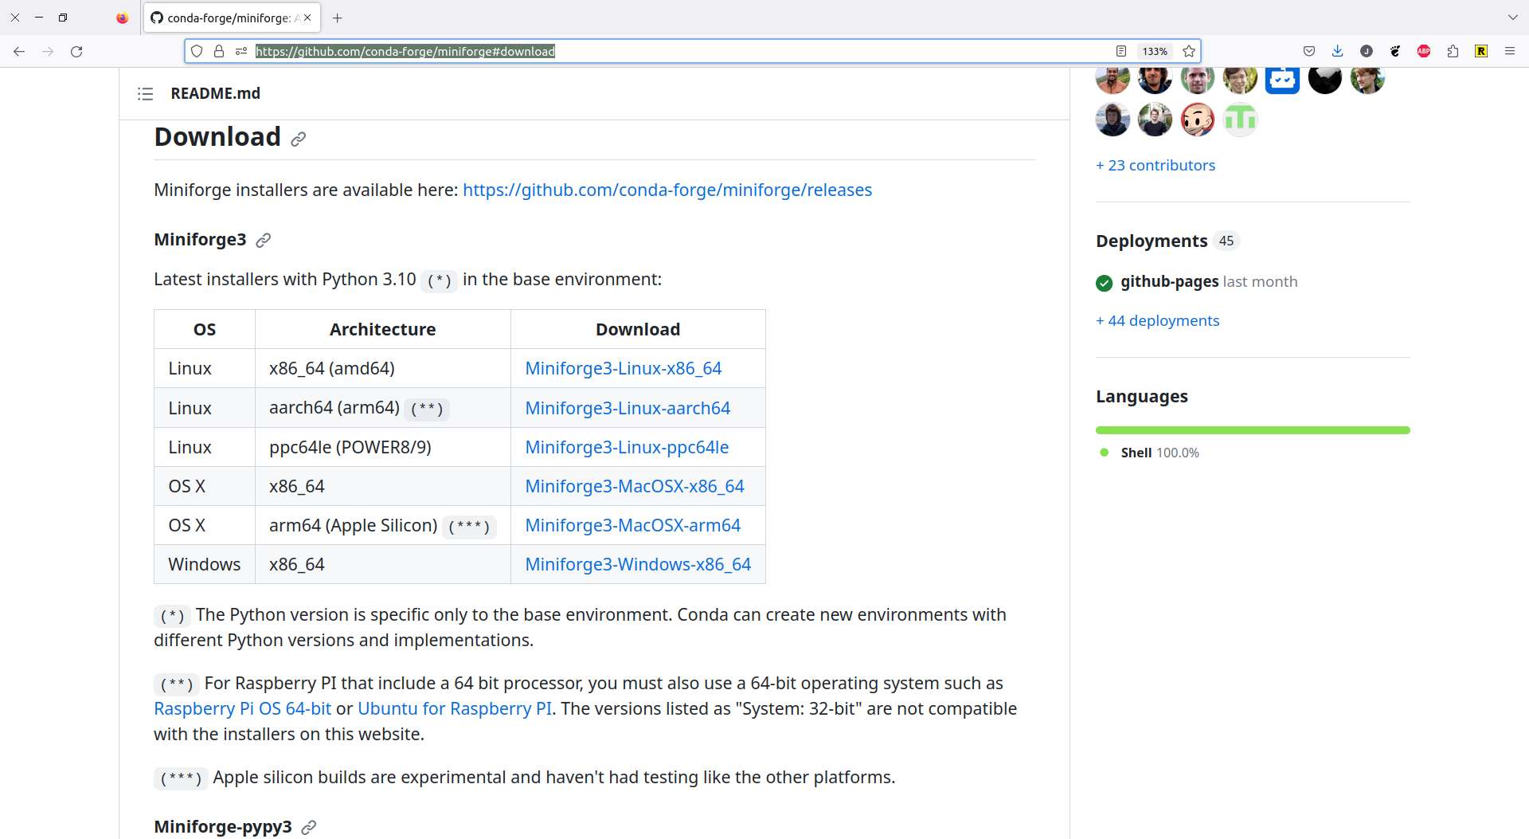
Task: Close the conda-forge/miniforge tab
Action: (307, 18)
